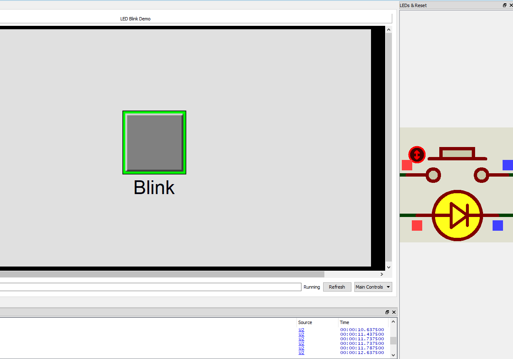The image size is (513, 359).
Task: Open the first U2 source link in the log
Action: click(x=301, y=329)
